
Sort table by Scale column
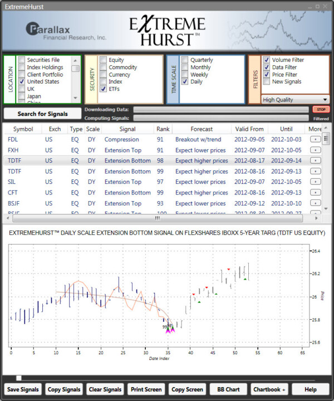(x=93, y=129)
